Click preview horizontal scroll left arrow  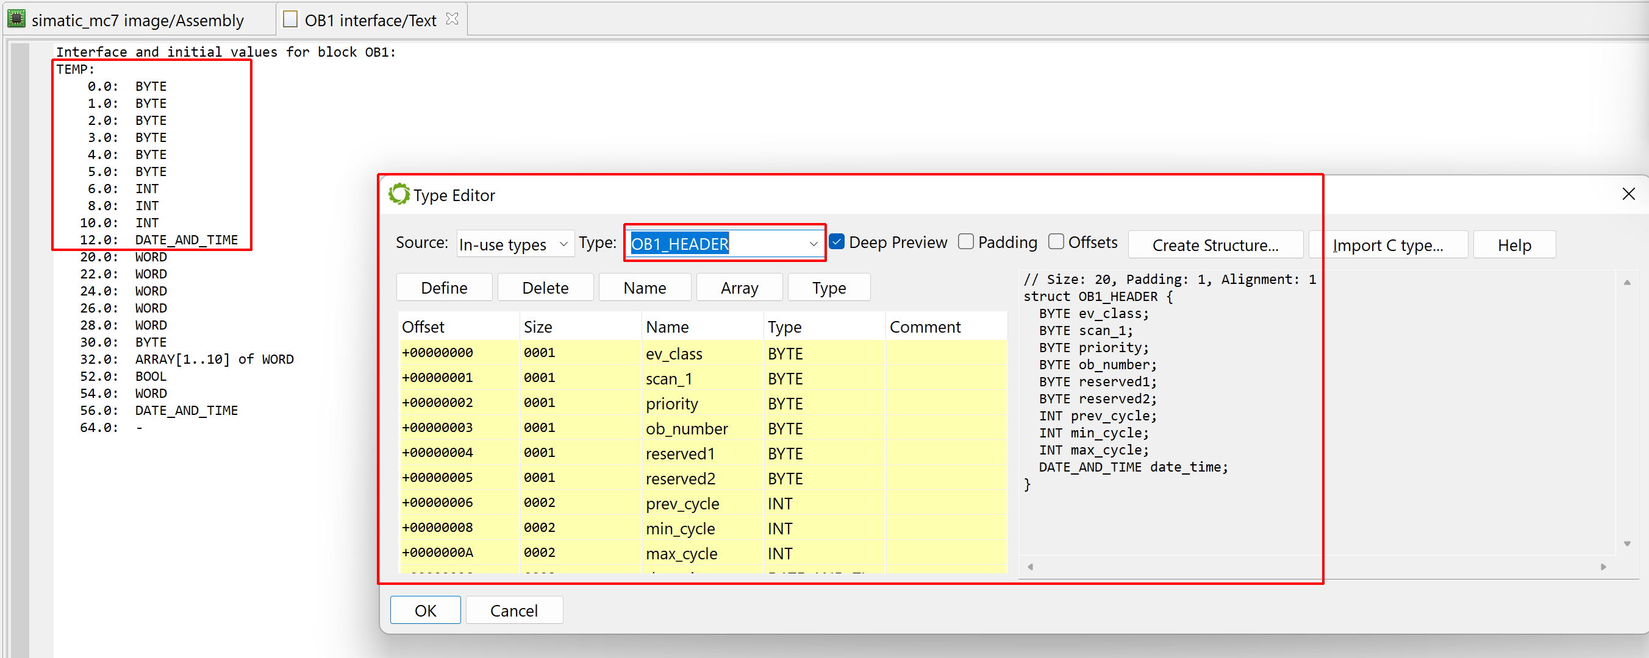coord(1030,567)
